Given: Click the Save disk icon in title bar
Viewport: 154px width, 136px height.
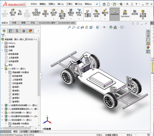Looking at the screenshot, I should (x=121, y=4).
